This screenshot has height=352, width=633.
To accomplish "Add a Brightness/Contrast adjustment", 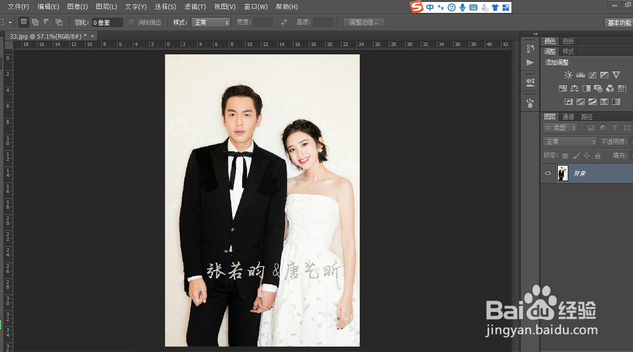I will pyautogui.click(x=568, y=75).
